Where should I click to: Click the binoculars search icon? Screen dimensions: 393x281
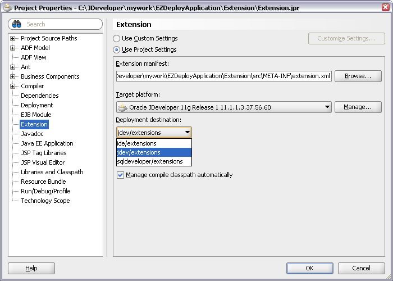click(x=17, y=24)
